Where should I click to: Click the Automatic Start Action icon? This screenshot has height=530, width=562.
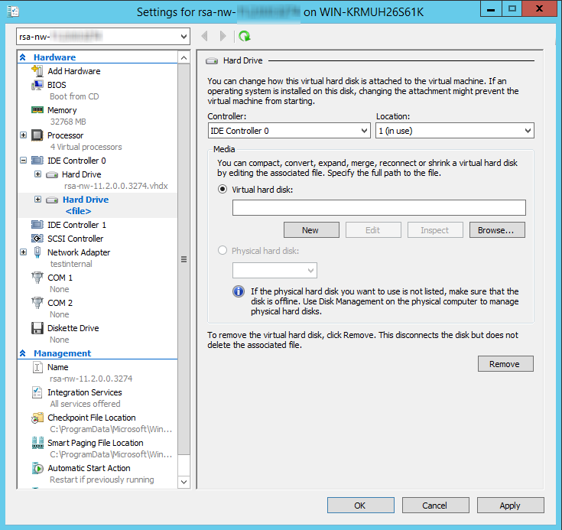(x=37, y=468)
